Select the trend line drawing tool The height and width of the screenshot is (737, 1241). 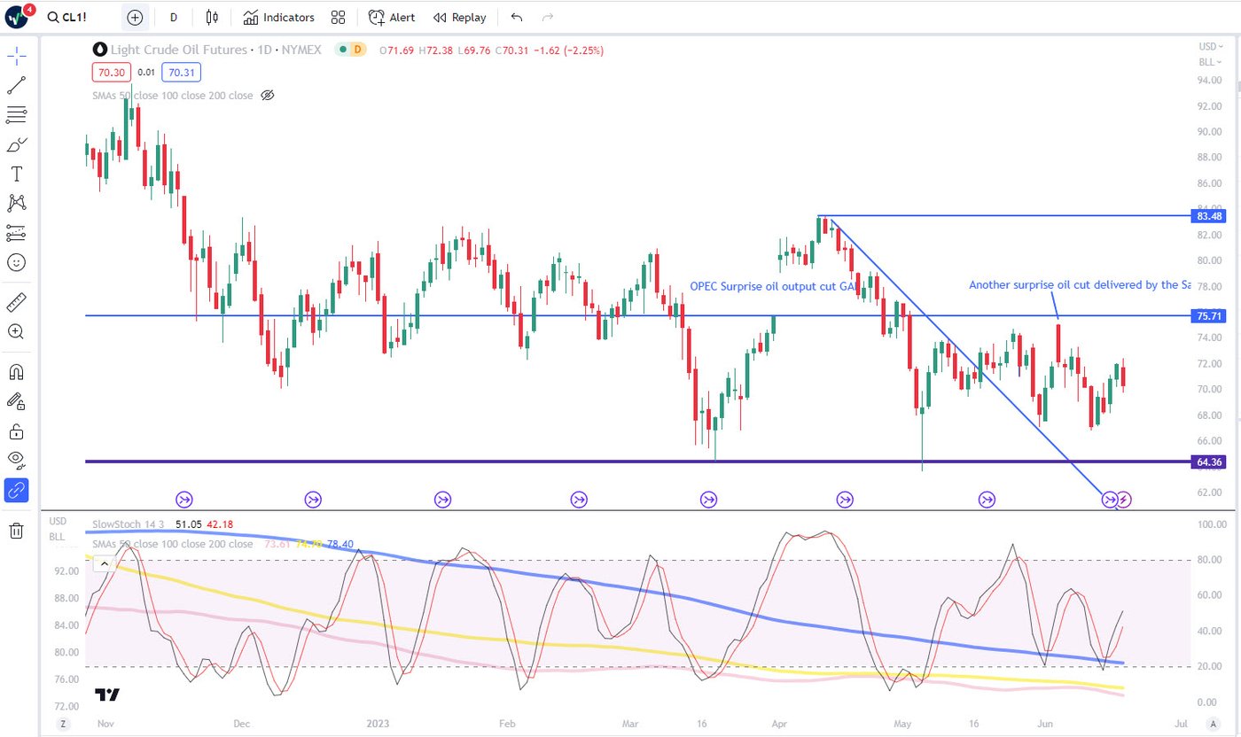point(16,85)
